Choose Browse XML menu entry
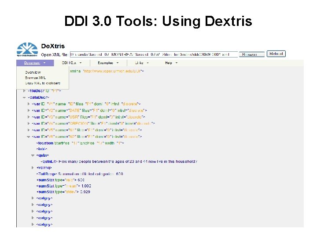The height and width of the screenshot is (237, 317). coord(35,78)
